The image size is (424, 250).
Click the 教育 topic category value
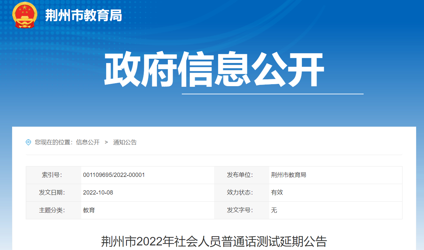89,210
